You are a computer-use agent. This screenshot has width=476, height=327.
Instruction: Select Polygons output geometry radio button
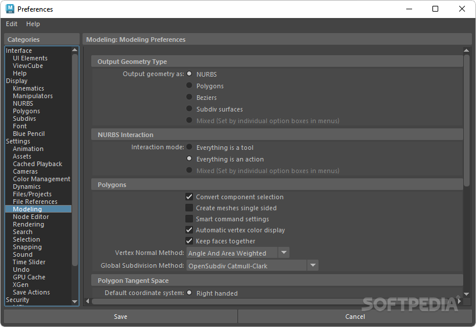189,85
